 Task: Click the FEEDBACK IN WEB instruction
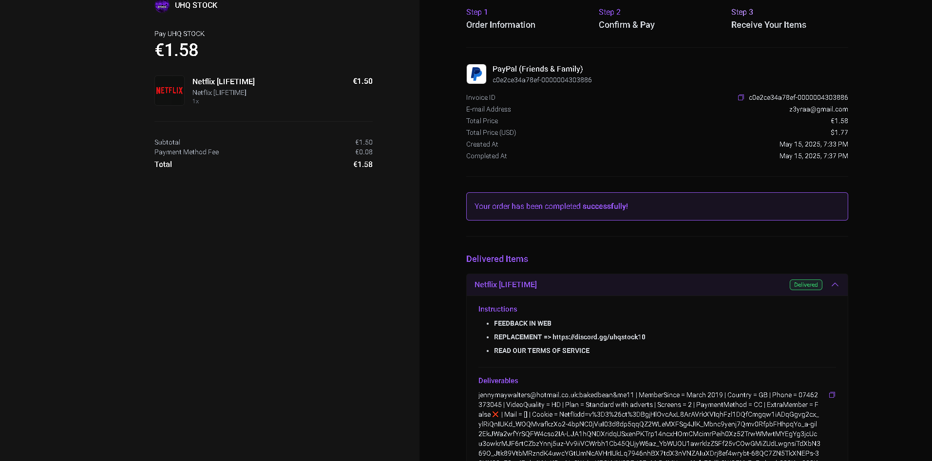tap(523, 323)
